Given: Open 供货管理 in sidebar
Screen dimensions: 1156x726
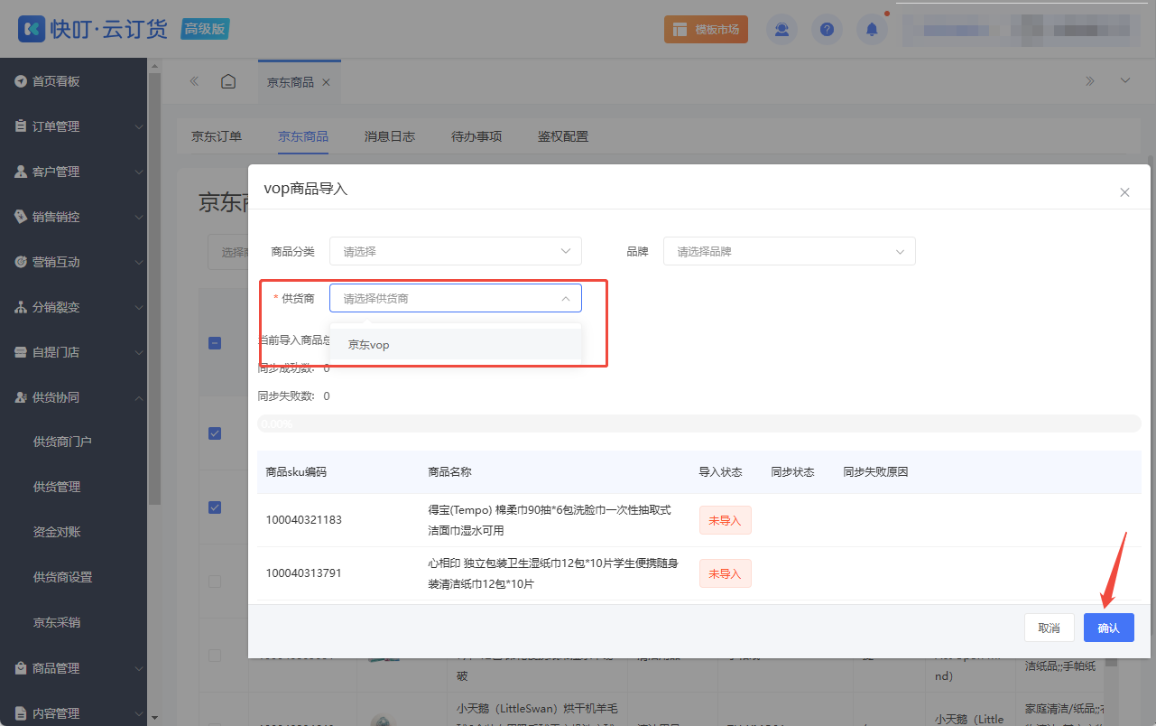Looking at the screenshot, I should tap(57, 487).
